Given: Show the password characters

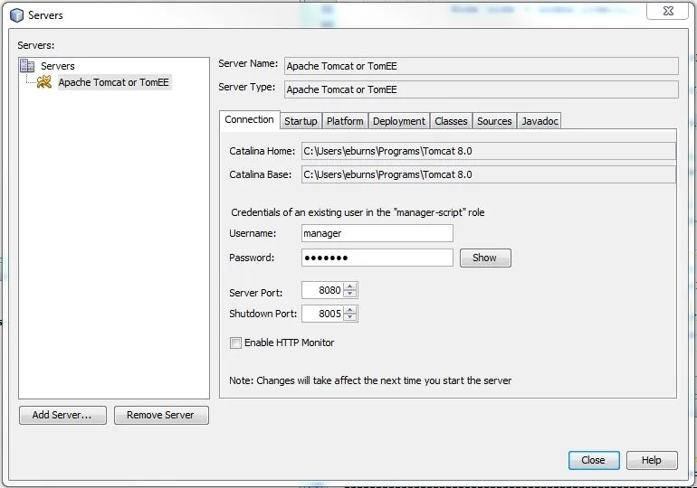Looking at the screenshot, I should [x=485, y=258].
